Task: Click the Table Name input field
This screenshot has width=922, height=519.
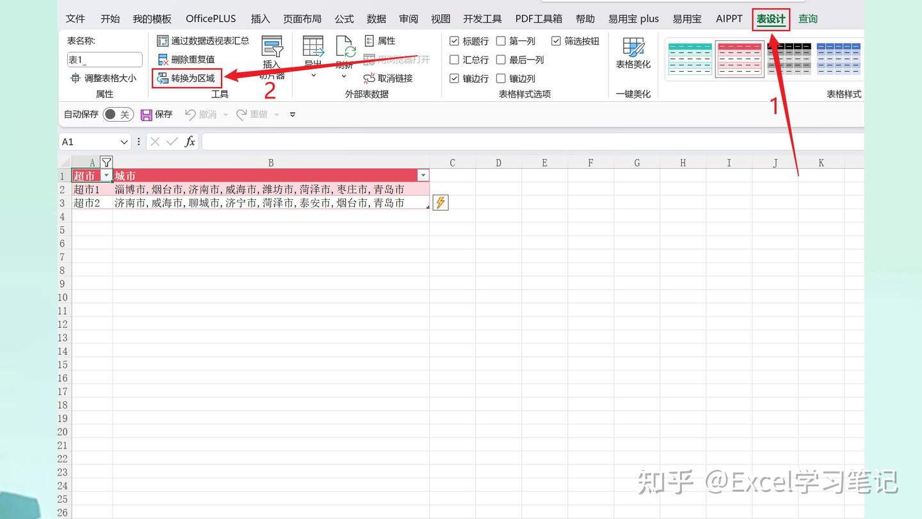Action: tap(104, 60)
